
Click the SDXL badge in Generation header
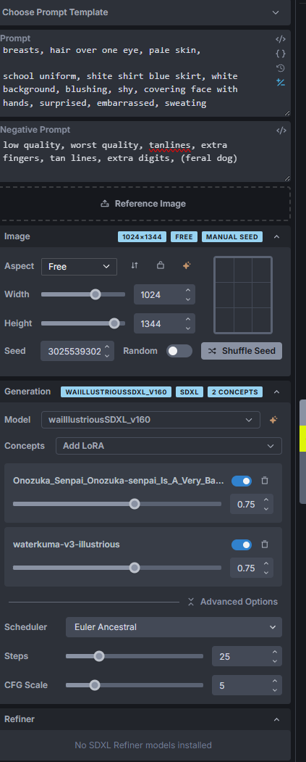click(x=190, y=392)
